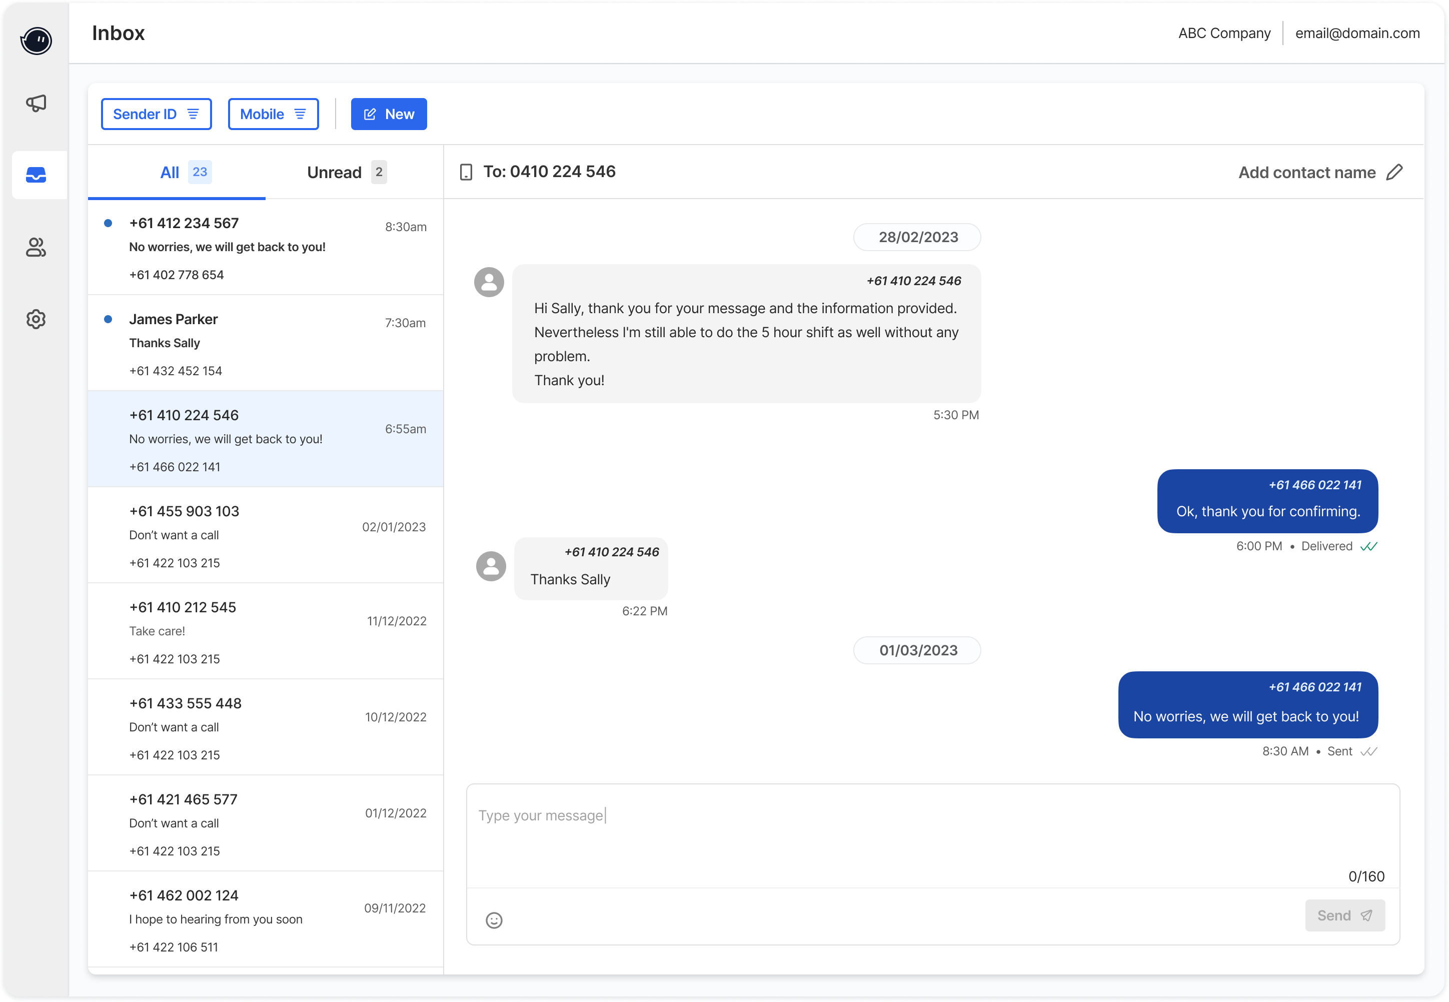Viewport: 1449px width, 1002px height.
Task: Click the 23 count badge on All
Action: tap(200, 172)
